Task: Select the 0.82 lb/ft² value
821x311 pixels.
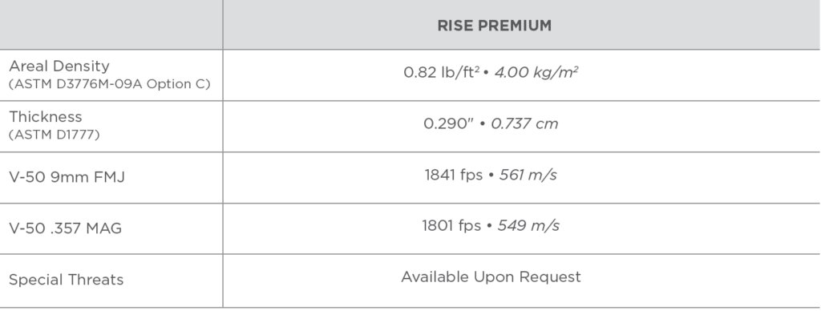Action: tap(441, 72)
